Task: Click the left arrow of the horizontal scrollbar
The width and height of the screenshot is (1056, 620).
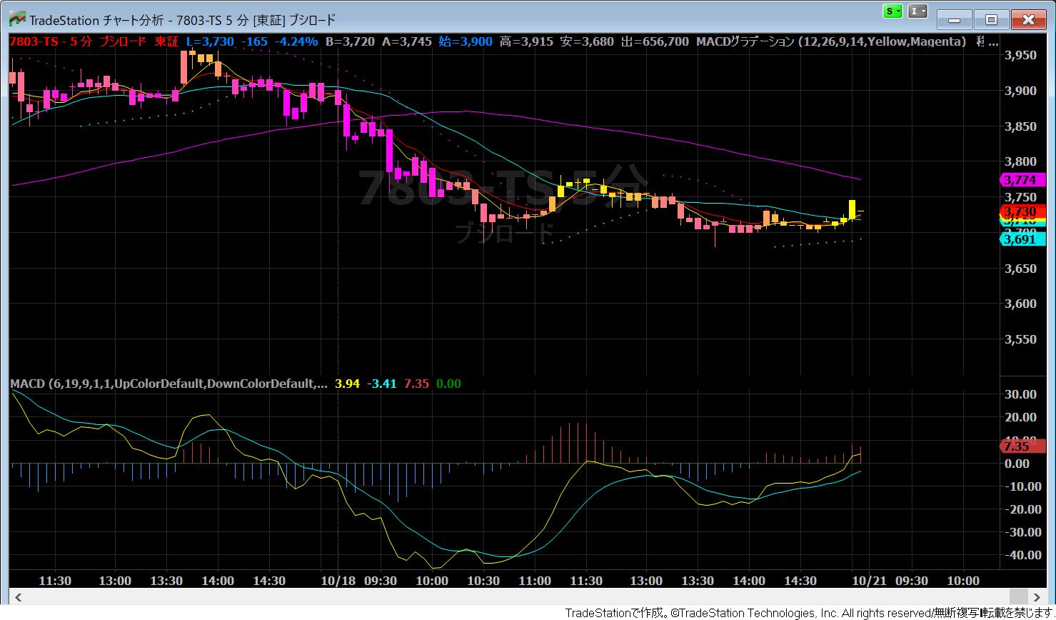Action: 18,597
